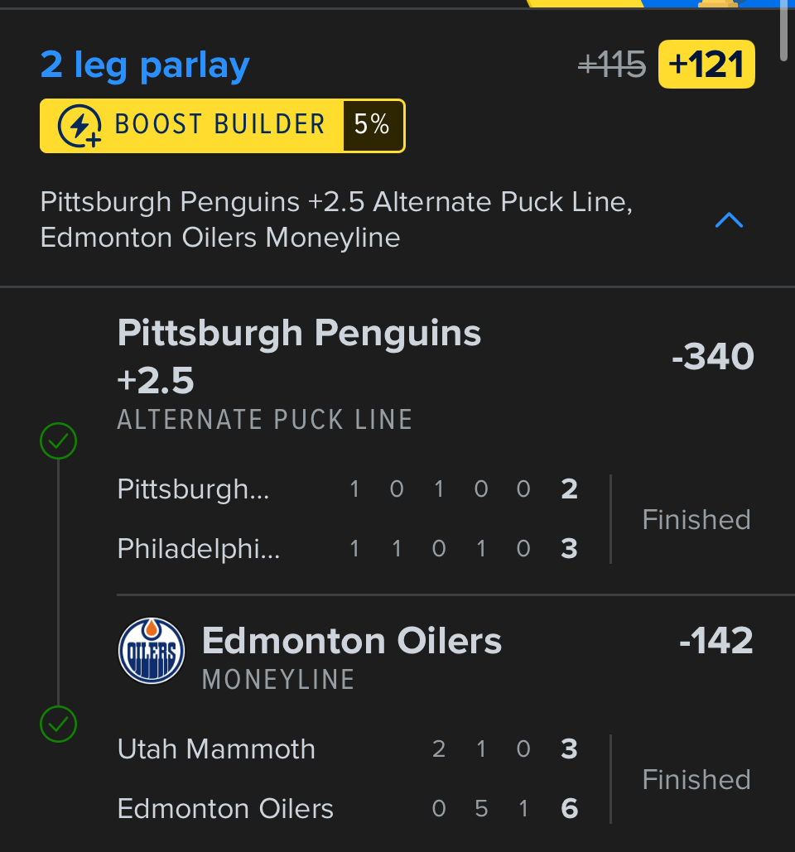Click the Pittsburgh Penguins +2.5 selection title
The width and height of the screenshot is (795, 852).
pos(299,356)
